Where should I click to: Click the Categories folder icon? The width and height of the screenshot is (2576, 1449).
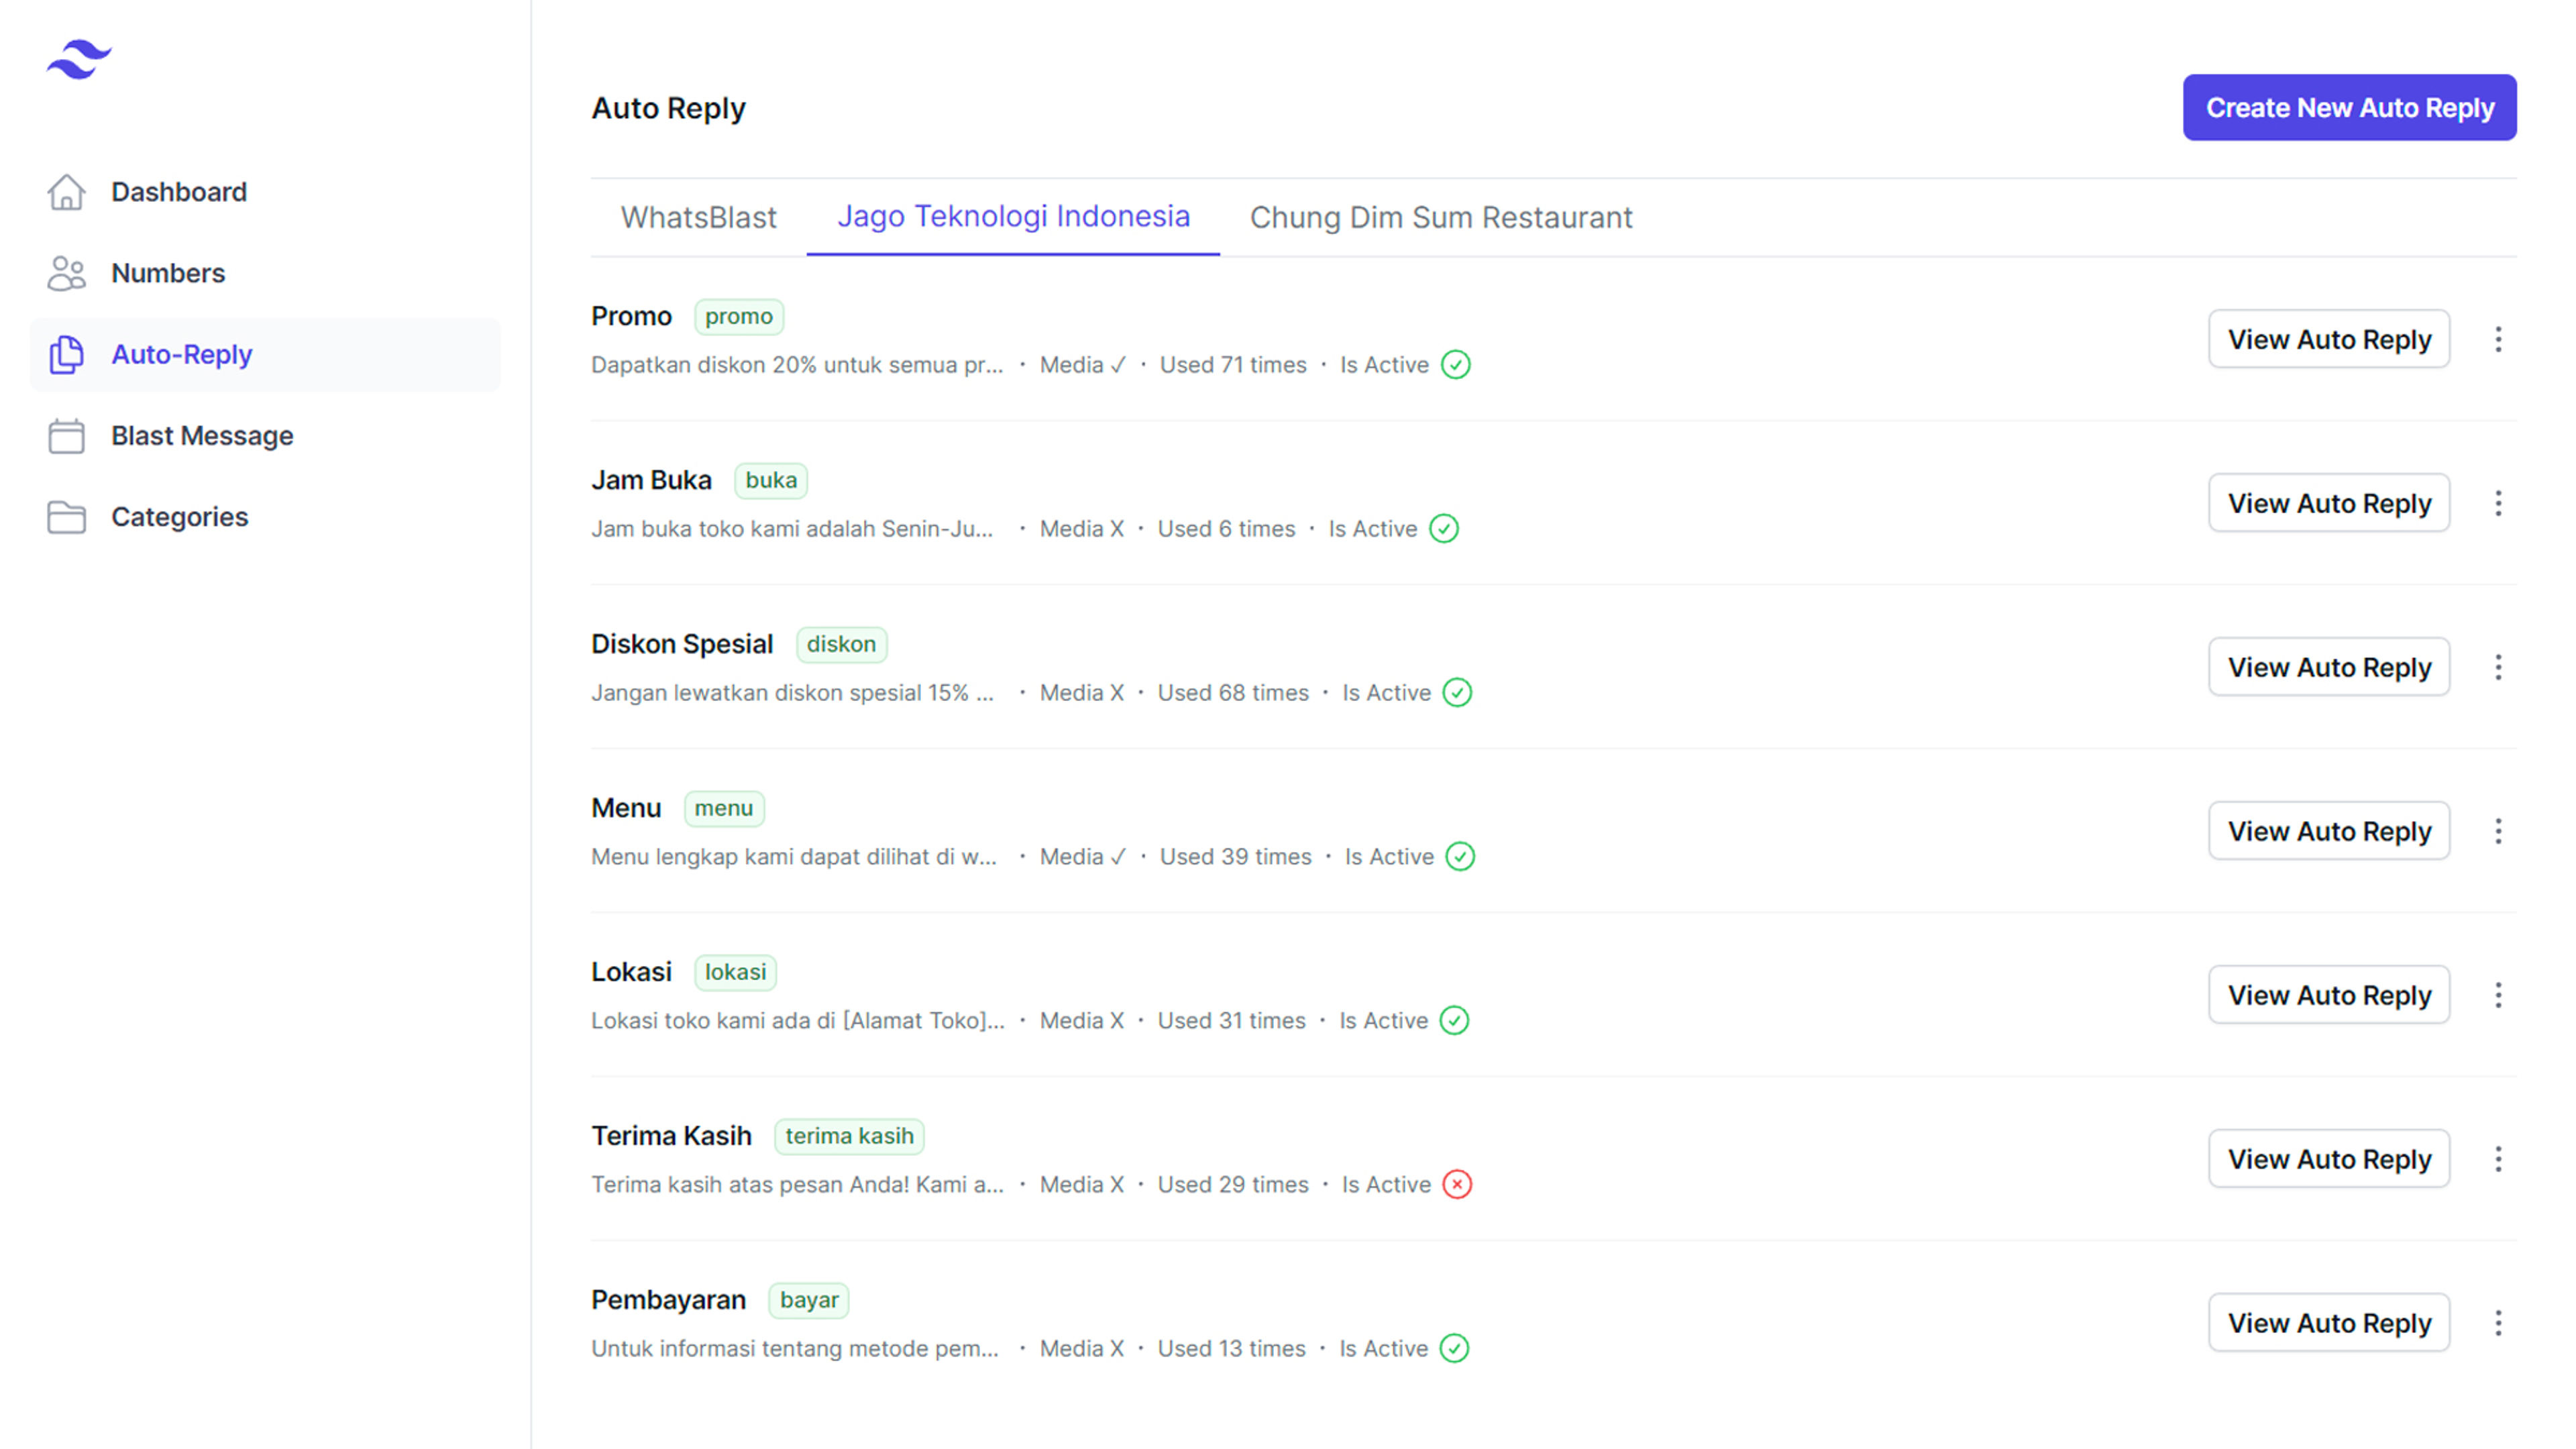coord(66,517)
